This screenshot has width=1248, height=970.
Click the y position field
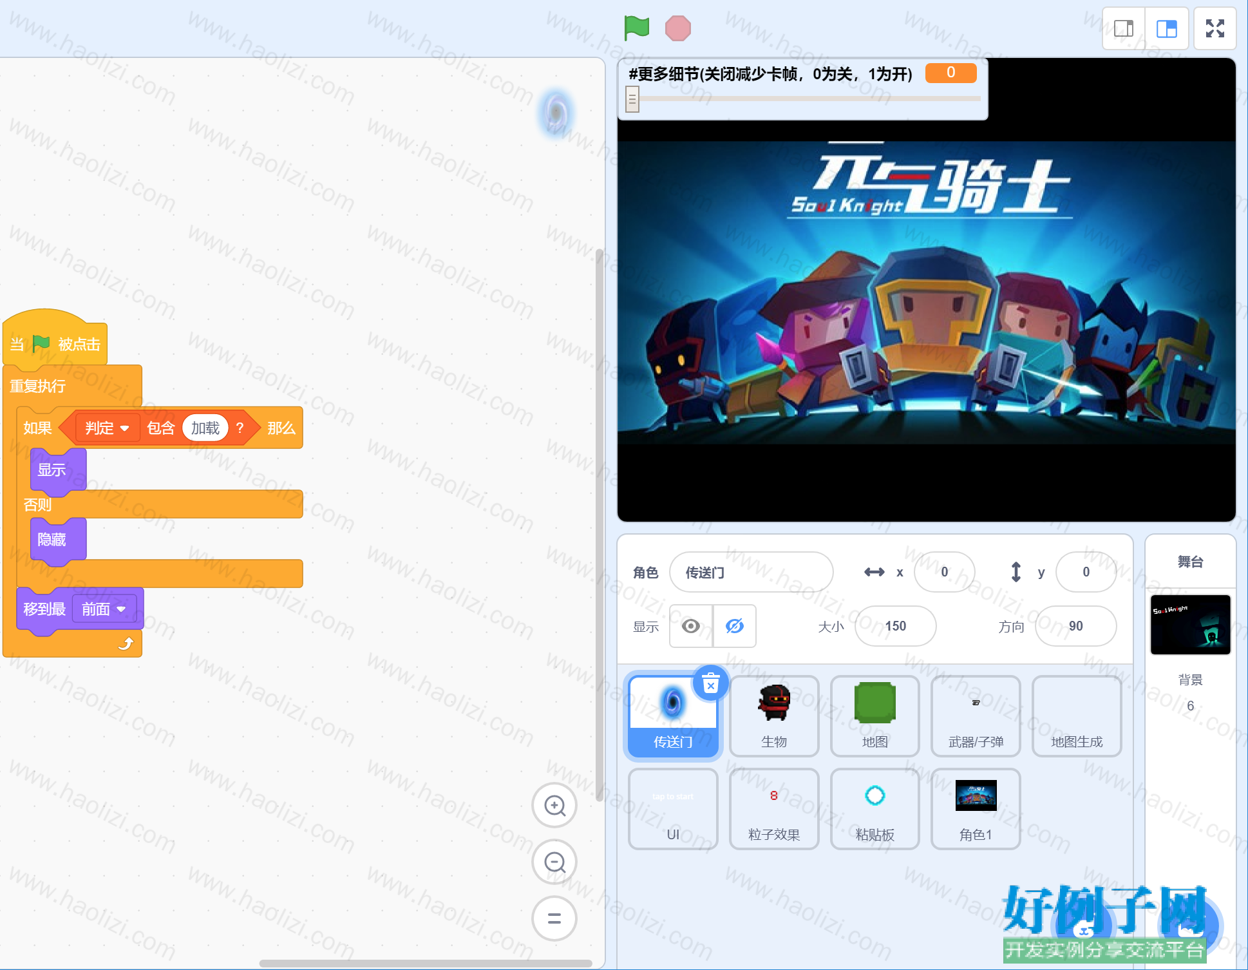[x=1086, y=572]
